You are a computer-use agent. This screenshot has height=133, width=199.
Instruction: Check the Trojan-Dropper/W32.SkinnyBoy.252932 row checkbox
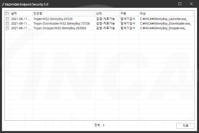point(7,28)
